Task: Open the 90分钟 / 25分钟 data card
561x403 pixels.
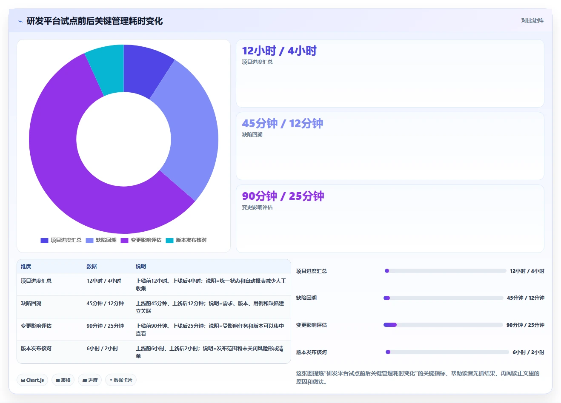Action: click(390, 219)
